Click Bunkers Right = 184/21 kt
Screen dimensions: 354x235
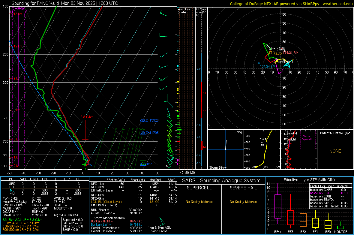click(116, 221)
